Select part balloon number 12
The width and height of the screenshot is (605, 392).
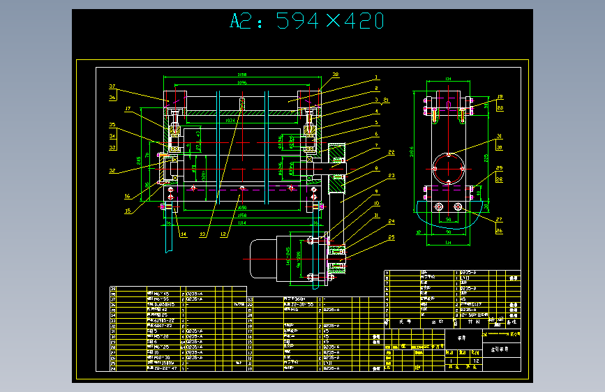[223, 234]
